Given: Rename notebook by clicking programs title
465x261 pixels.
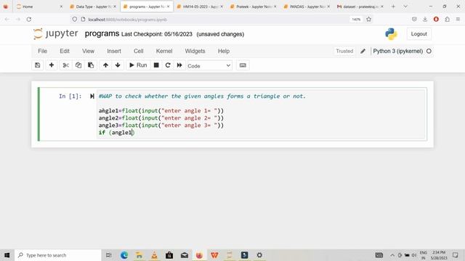Looking at the screenshot, I should tap(102, 34).
